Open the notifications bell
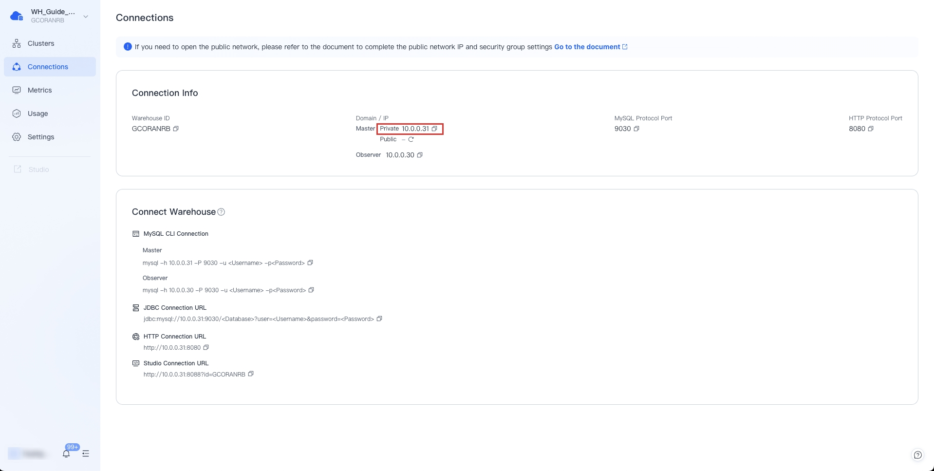Viewport: 934px width, 471px height. tap(66, 453)
